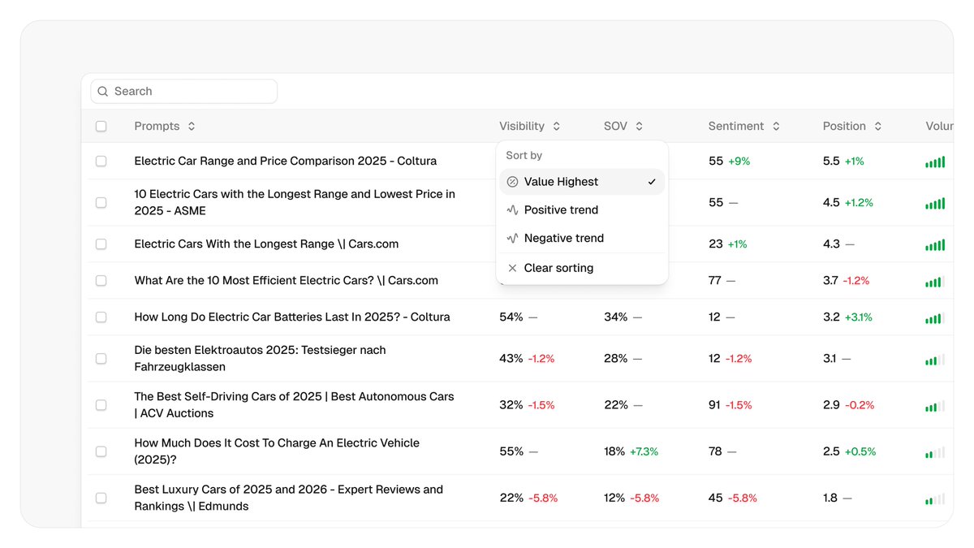Click the position value 1.8
This screenshot has width=974, height=548.
tap(830, 498)
